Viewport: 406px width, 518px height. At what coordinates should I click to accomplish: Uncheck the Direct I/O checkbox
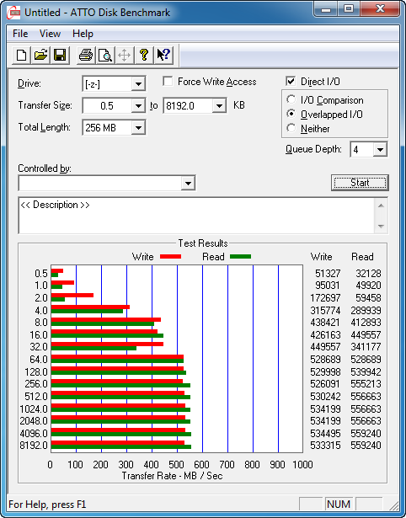pyautogui.click(x=291, y=81)
